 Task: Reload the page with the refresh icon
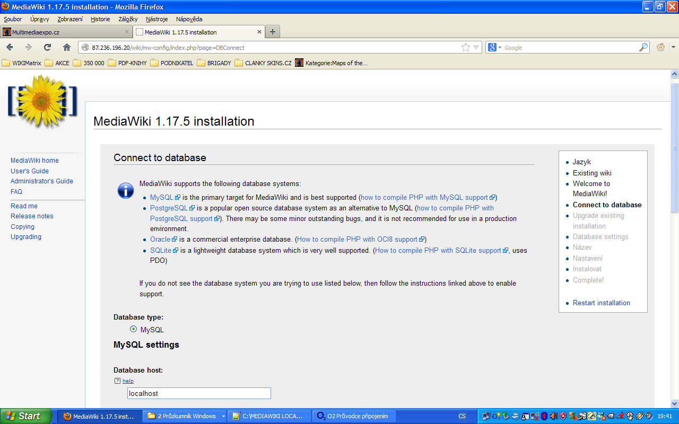click(x=48, y=47)
